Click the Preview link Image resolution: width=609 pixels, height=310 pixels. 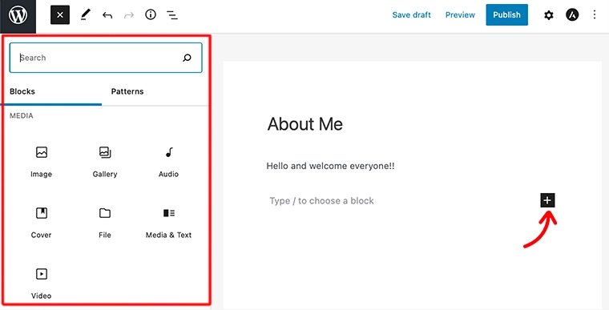460,15
